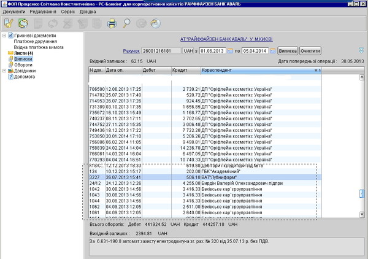Image resolution: width=368 pixels, height=259 pixels.
Task: Expand the Довідники tree node
Action: click(4, 71)
